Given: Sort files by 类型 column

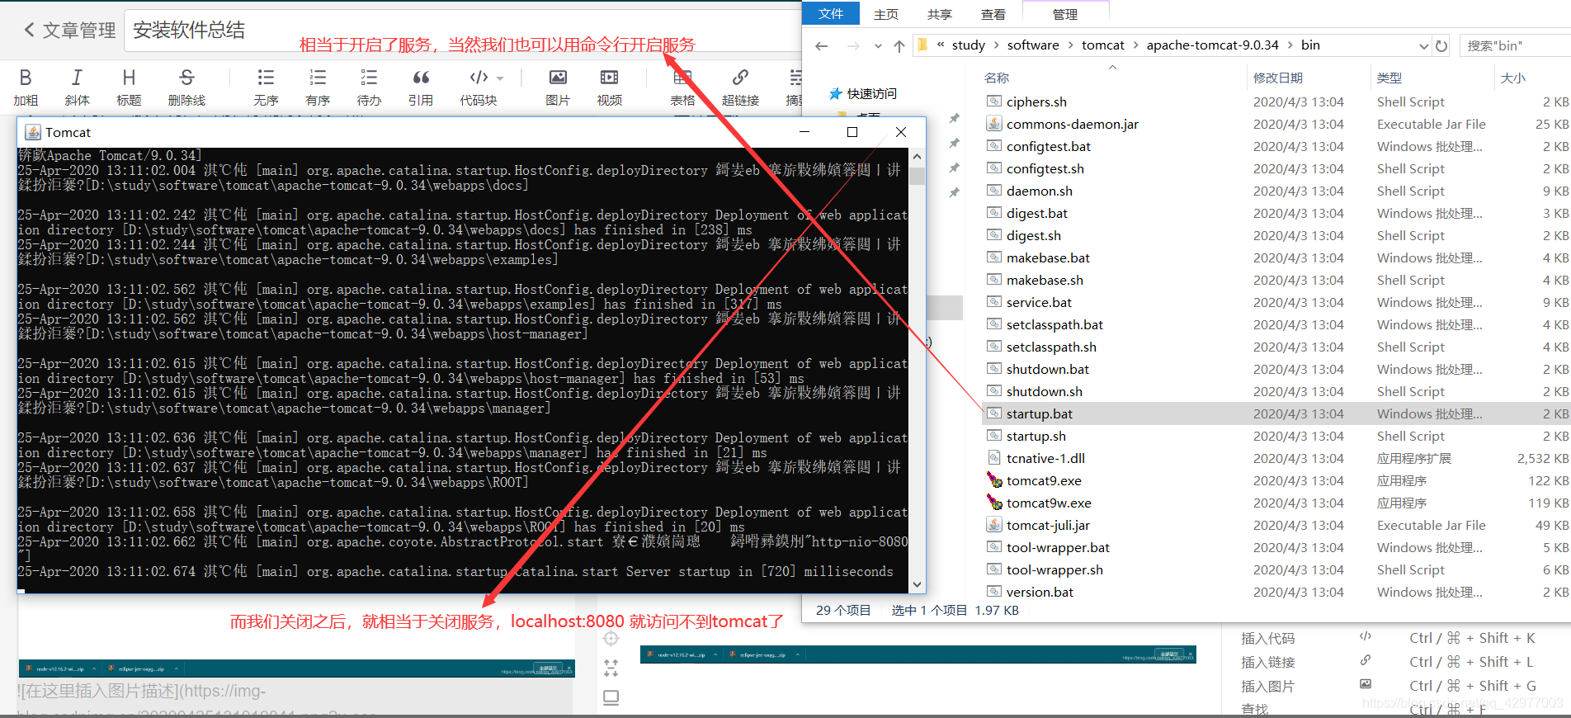Looking at the screenshot, I should [x=1389, y=78].
